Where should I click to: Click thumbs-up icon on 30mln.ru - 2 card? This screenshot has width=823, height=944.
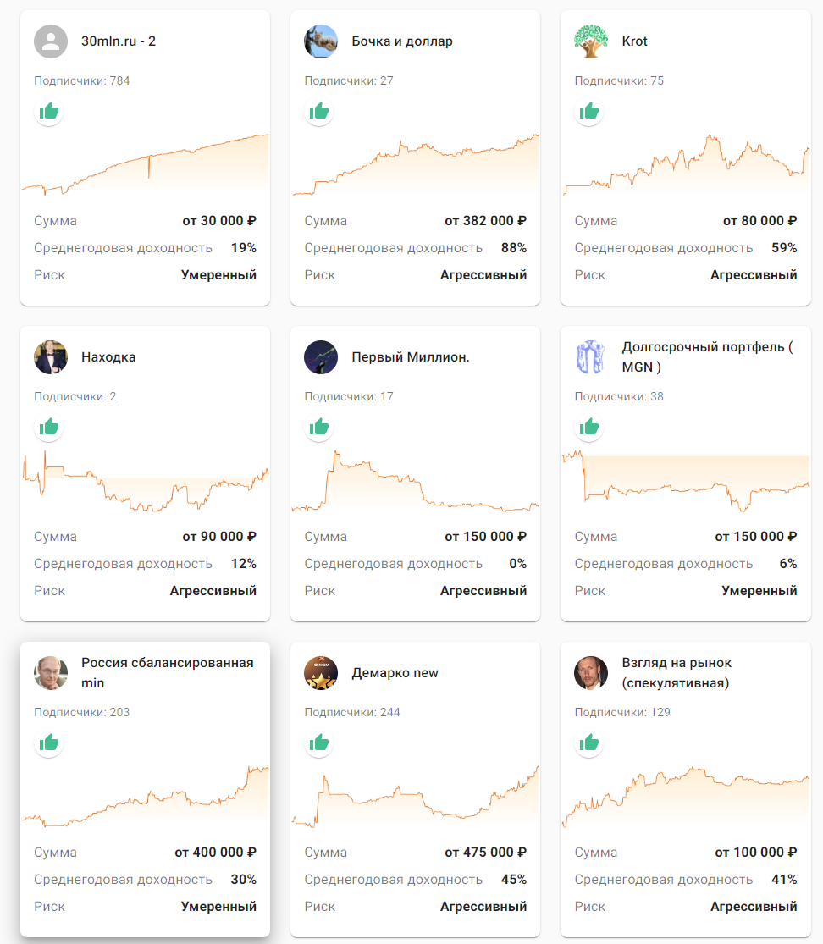click(x=49, y=112)
